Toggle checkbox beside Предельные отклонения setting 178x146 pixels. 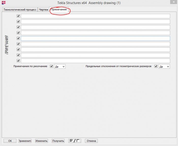pos(156,66)
